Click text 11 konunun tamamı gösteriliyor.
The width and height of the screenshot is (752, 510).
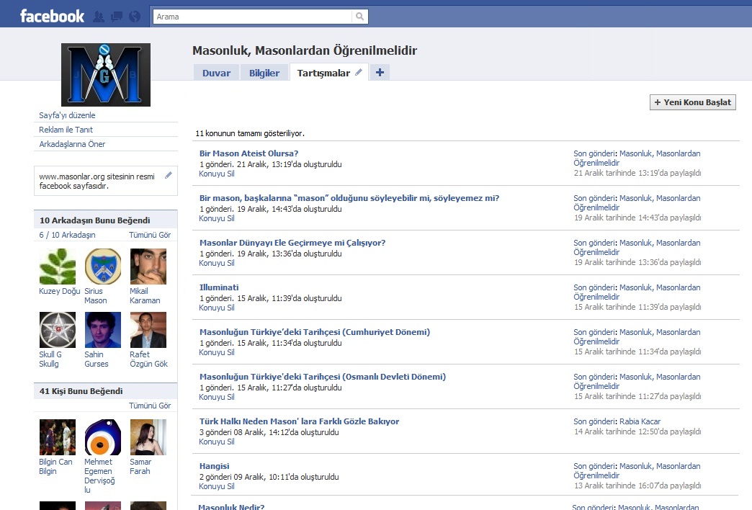click(x=250, y=133)
